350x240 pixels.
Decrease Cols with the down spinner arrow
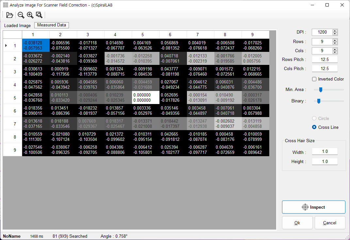[335, 52]
